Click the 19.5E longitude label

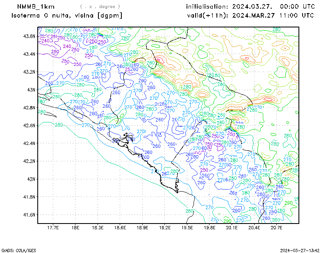(187, 228)
